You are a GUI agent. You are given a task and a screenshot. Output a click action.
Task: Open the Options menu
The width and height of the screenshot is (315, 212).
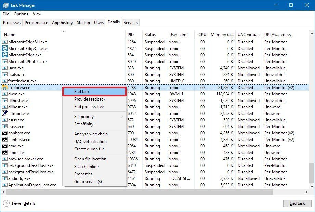point(21,14)
